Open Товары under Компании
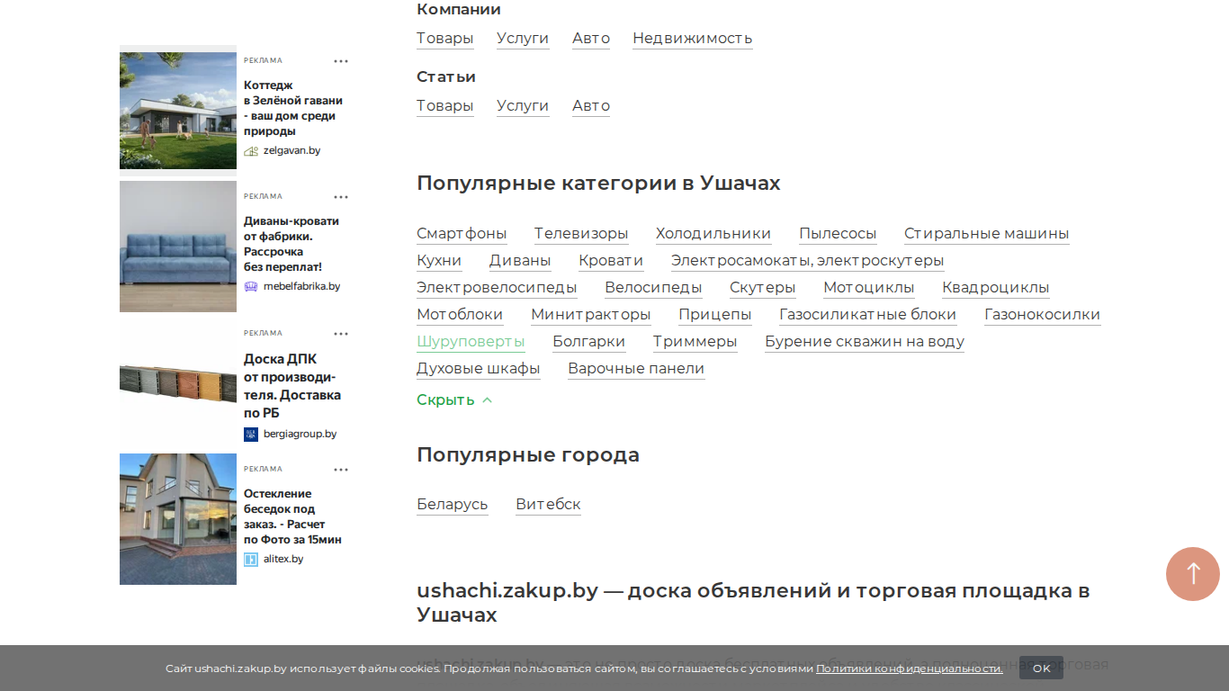Screen dimensions: 1229x691 point(445,39)
